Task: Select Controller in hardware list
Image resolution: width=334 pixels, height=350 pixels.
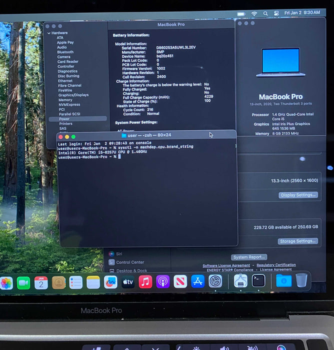Action: pyautogui.click(x=66, y=66)
